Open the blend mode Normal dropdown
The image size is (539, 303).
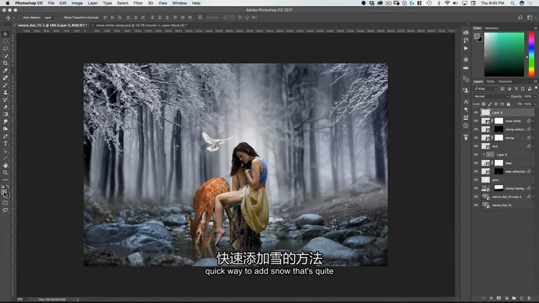491,97
